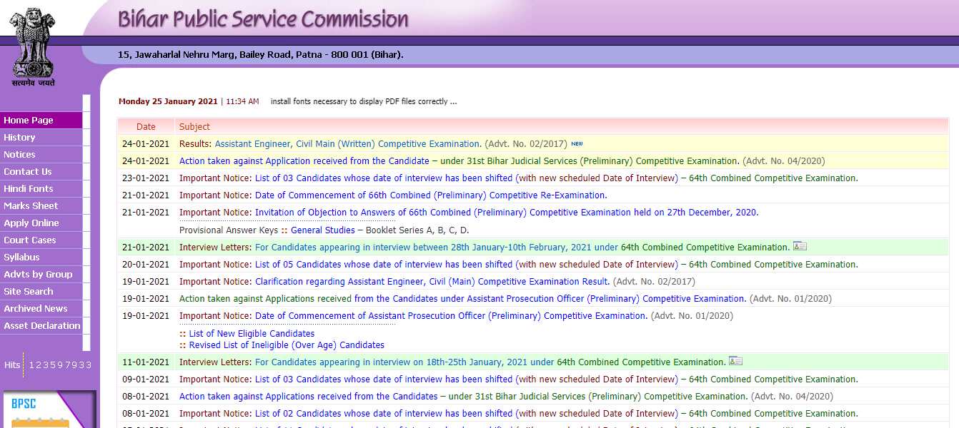Open the BPSC thumbnail image in sidebar
959x428 pixels.
[49, 410]
